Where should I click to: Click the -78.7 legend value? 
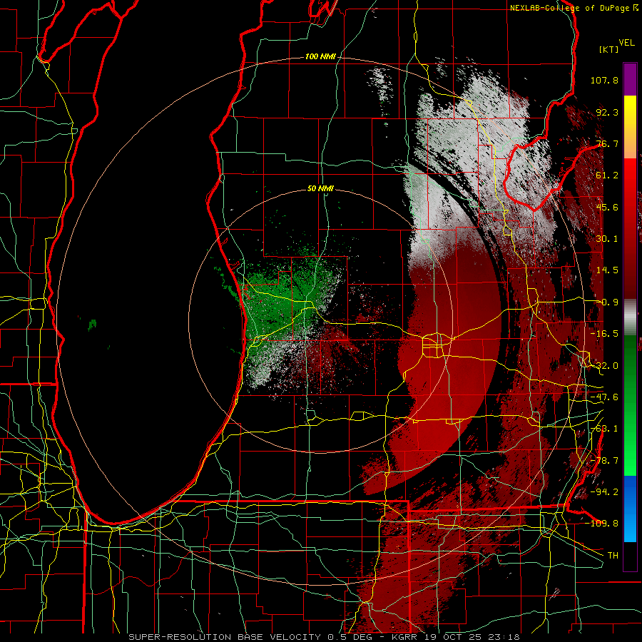click(604, 461)
